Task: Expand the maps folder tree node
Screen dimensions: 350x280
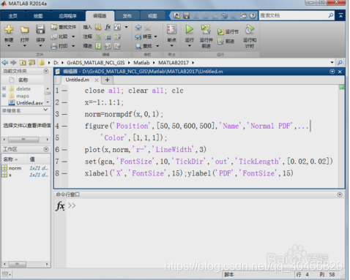Action: [4, 96]
